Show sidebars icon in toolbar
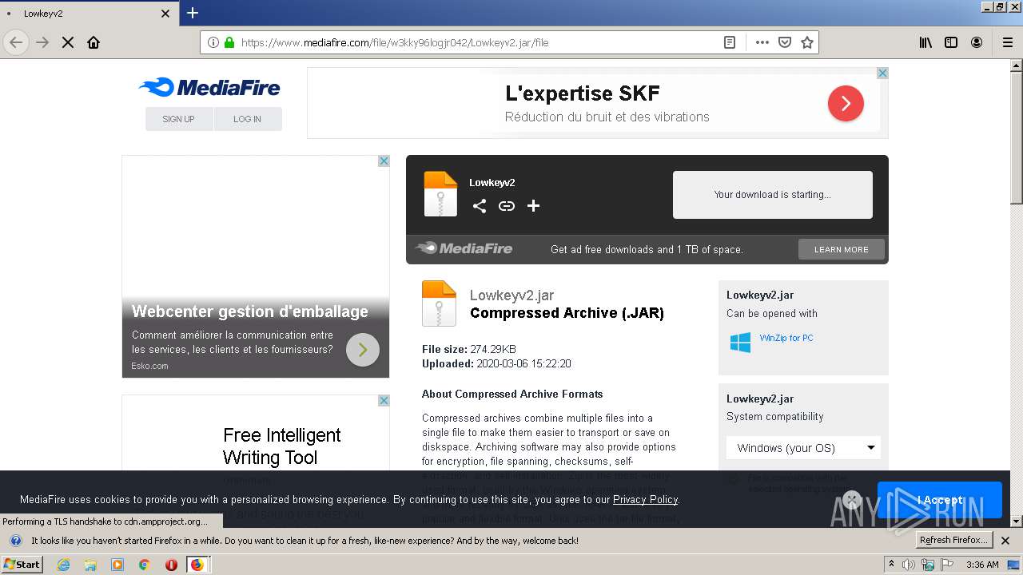1023x575 pixels. tap(951, 42)
